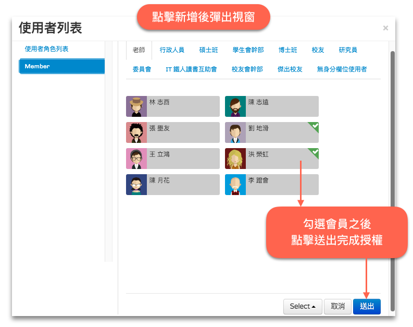Image resolution: width=413 pixels, height=327 pixels.
Task: Switch to the 碩士班 tab
Action: pos(208,50)
